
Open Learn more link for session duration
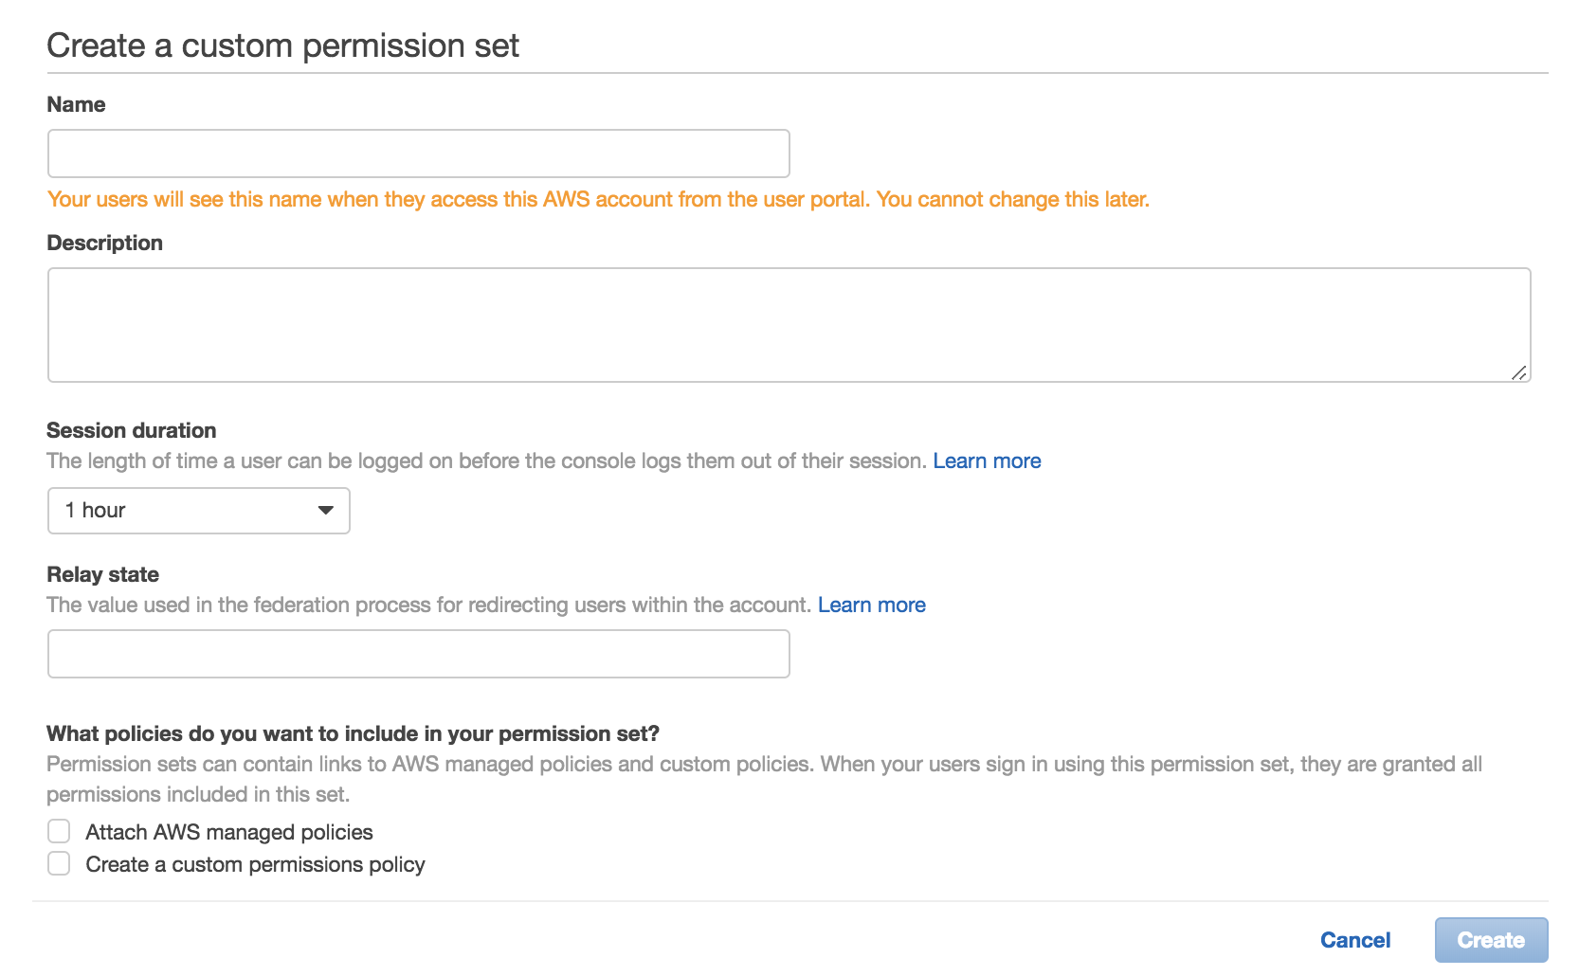[x=987, y=461]
